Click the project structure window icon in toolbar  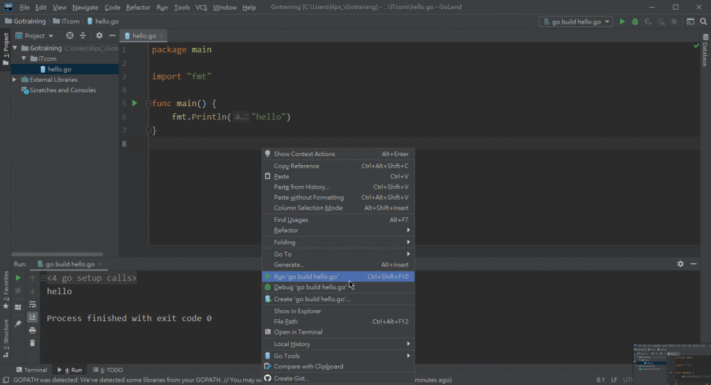coord(690,22)
